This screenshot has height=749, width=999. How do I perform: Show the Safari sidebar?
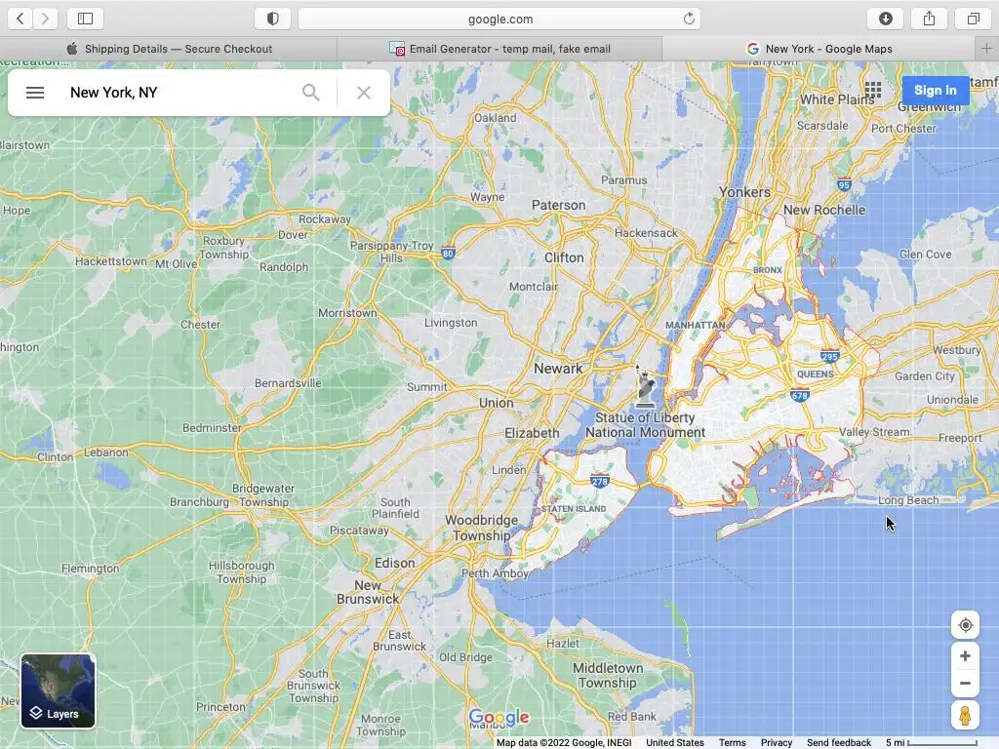point(86,19)
